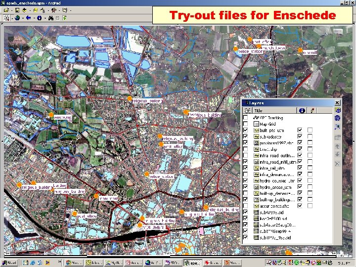Close the Layers panel

337,103
